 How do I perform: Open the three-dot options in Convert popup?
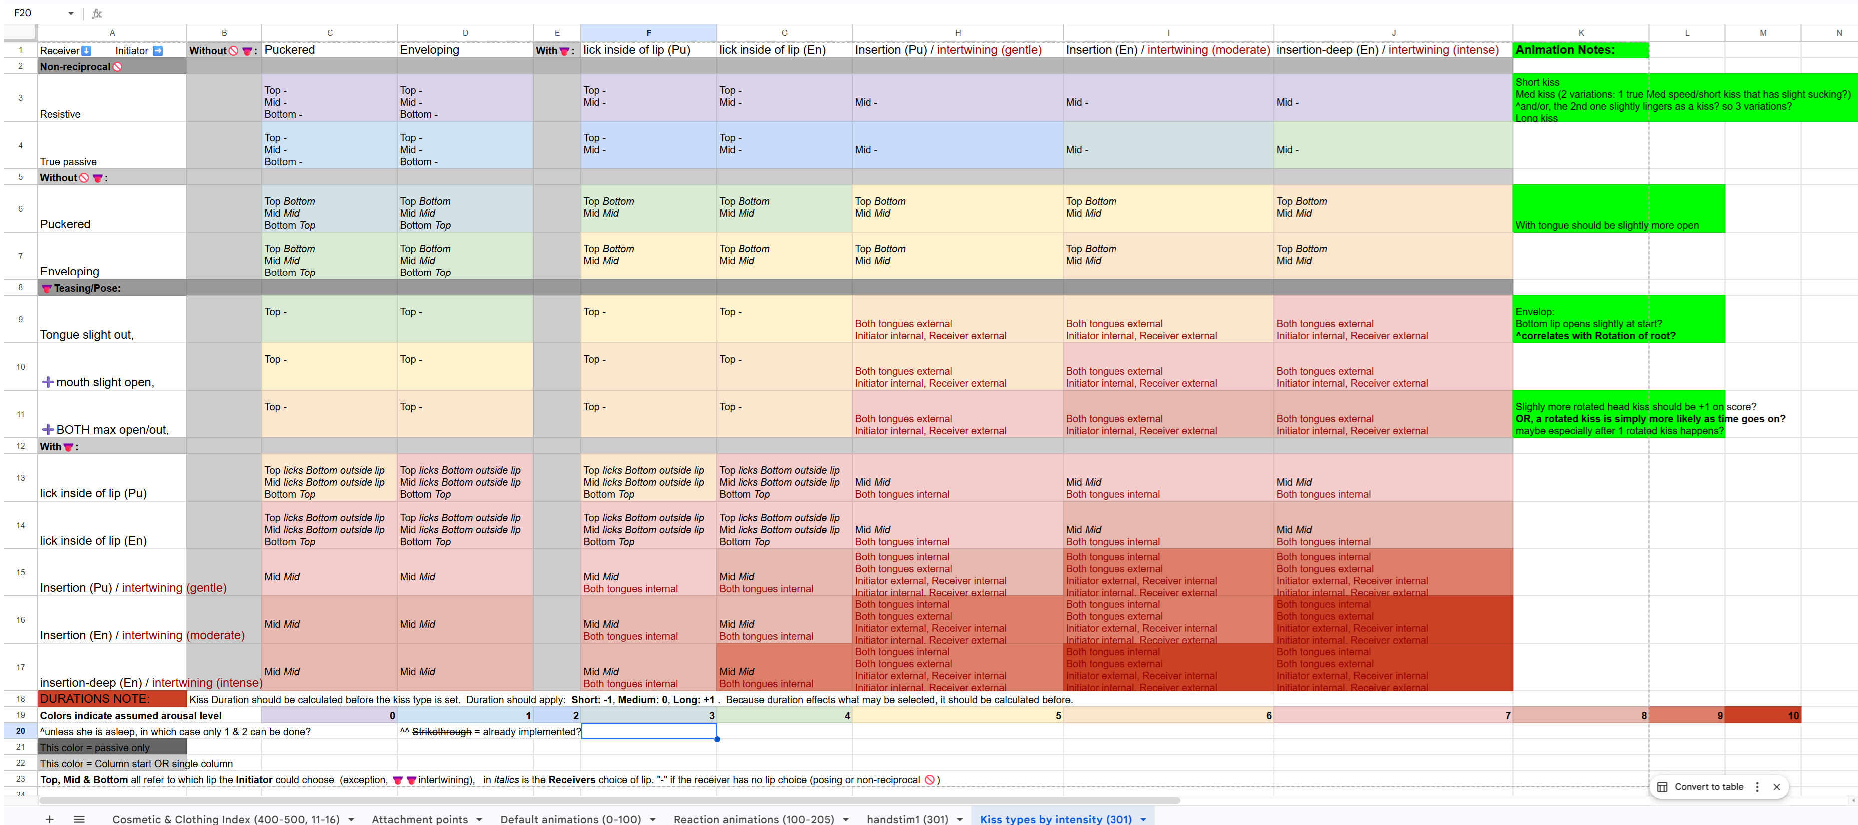[x=1757, y=787]
